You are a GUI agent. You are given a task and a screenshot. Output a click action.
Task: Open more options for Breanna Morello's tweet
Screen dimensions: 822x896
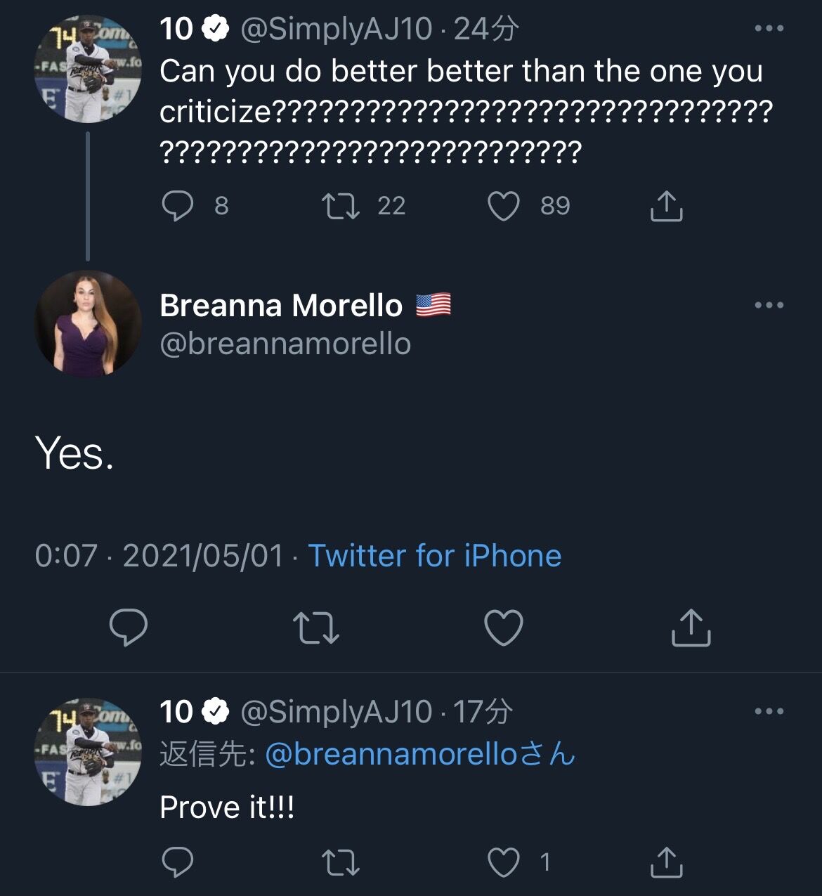(769, 305)
